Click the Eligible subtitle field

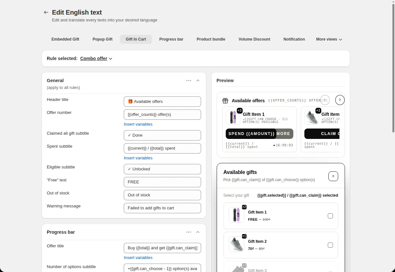pos(162,169)
